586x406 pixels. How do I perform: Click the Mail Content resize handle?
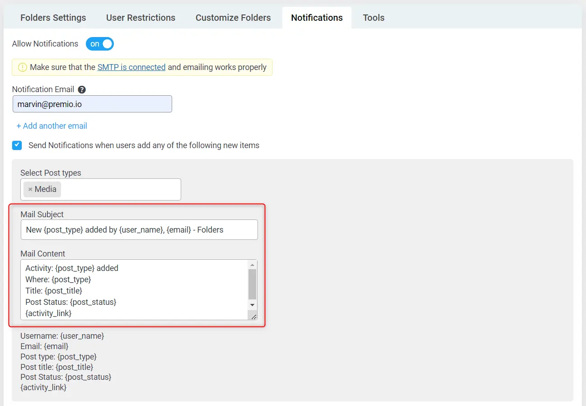(x=253, y=317)
